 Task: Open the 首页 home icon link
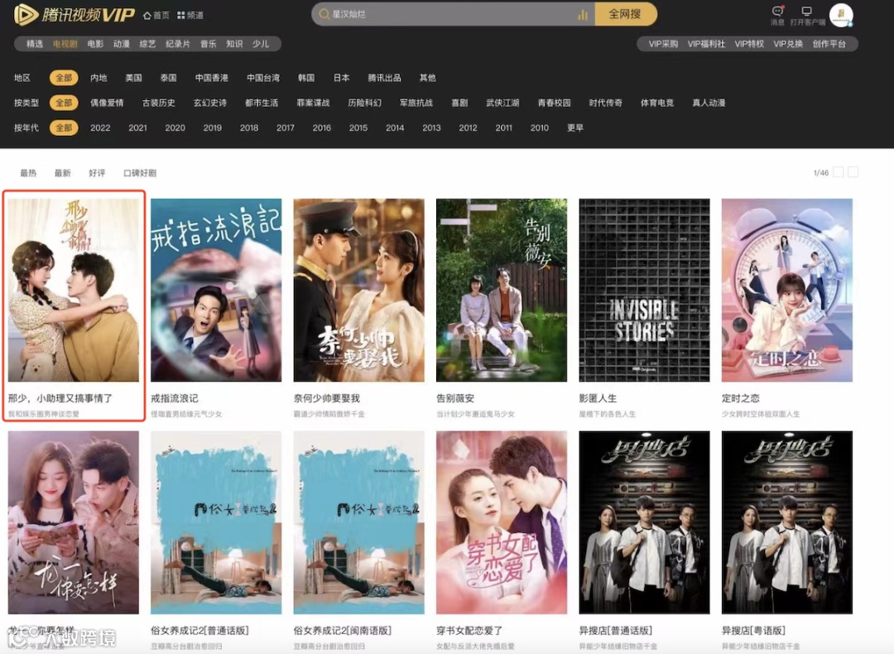(x=156, y=16)
